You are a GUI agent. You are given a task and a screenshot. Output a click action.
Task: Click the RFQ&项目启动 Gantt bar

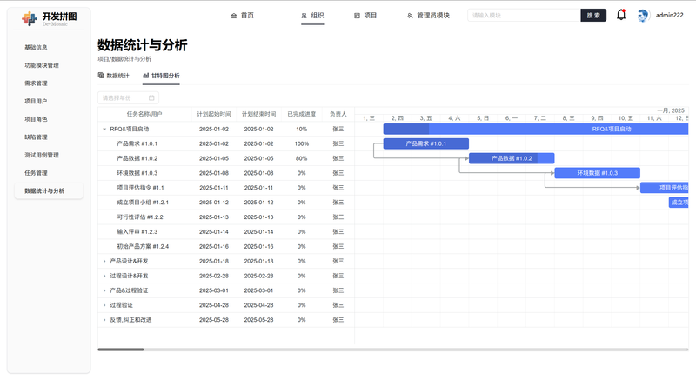(536, 129)
